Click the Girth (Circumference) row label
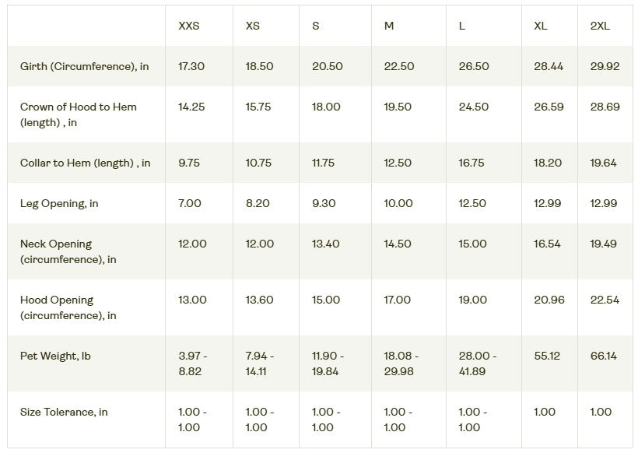The image size is (638, 453). click(x=85, y=66)
